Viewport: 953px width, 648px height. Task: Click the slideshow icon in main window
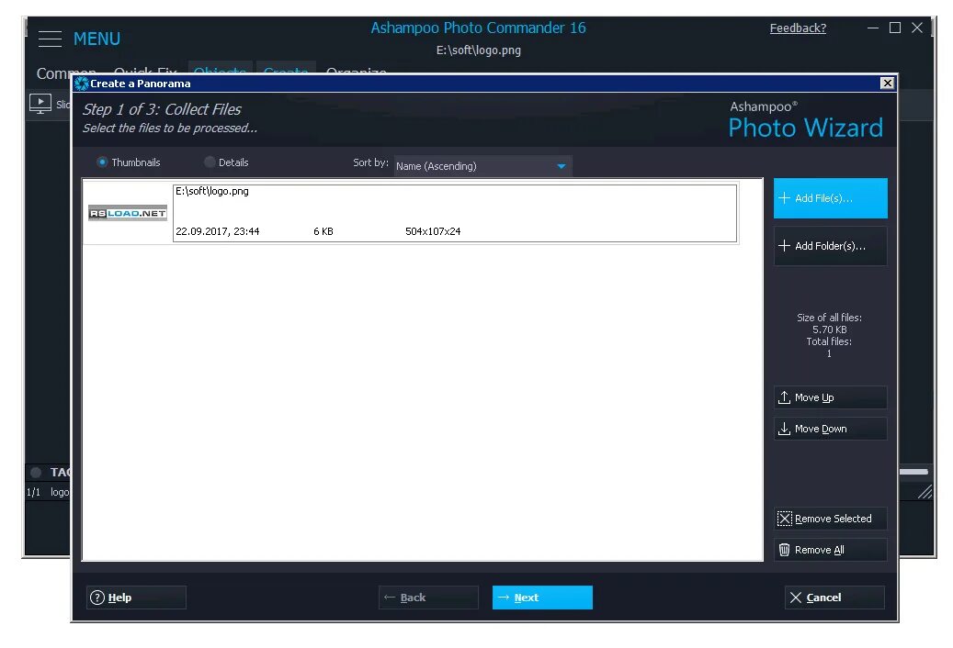40,105
